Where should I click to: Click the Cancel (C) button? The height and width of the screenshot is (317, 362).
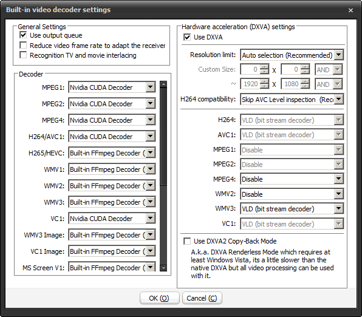click(x=202, y=298)
